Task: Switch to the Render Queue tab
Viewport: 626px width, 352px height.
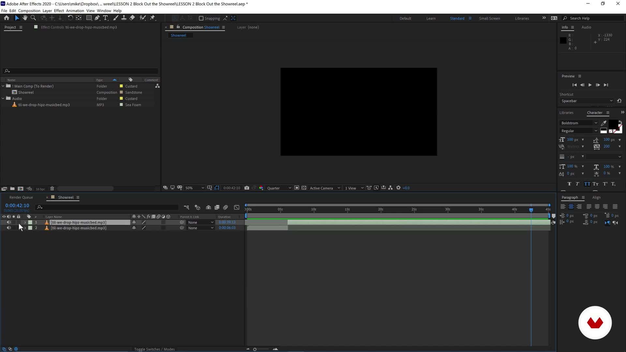Action: [x=21, y=198]
